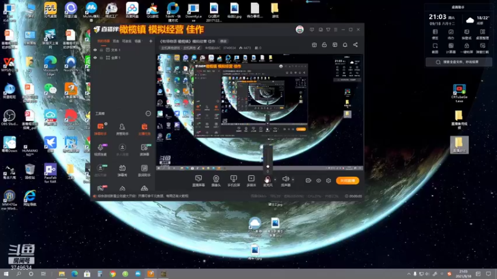
Task: Expand the microphone options arrow
Action: pyautogui.click(x=275, y=180)
